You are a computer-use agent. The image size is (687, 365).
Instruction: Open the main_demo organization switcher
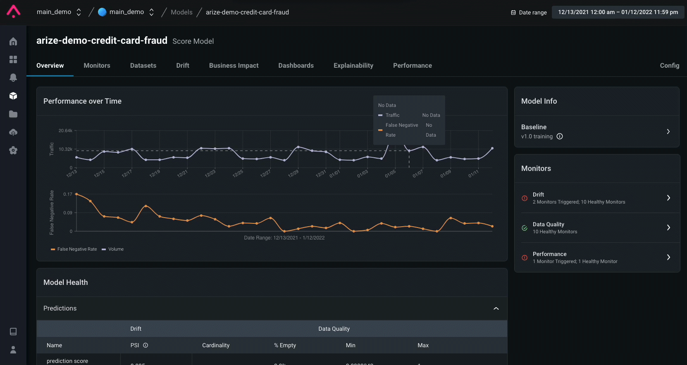59,12
